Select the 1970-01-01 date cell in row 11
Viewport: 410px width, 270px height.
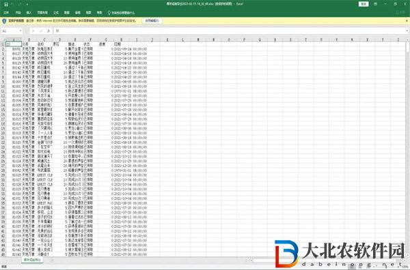point(131,91)
